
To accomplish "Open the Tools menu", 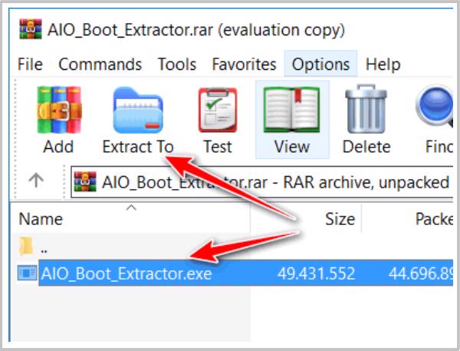I will coord(176,64).
